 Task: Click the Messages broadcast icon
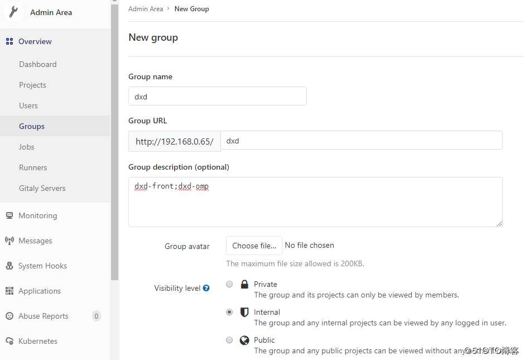tap(9, 241)
